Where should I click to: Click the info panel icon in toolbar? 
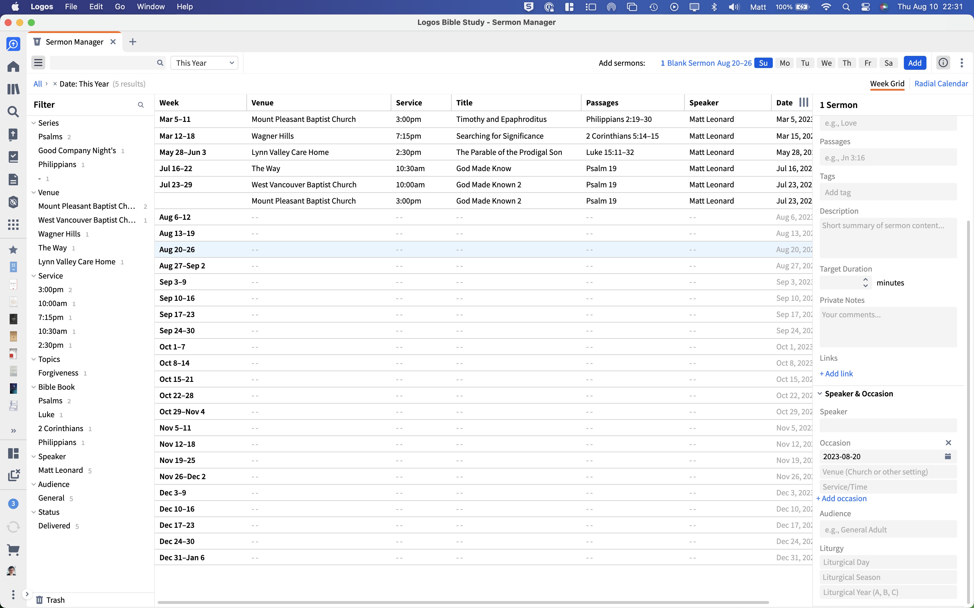(943, 63)
